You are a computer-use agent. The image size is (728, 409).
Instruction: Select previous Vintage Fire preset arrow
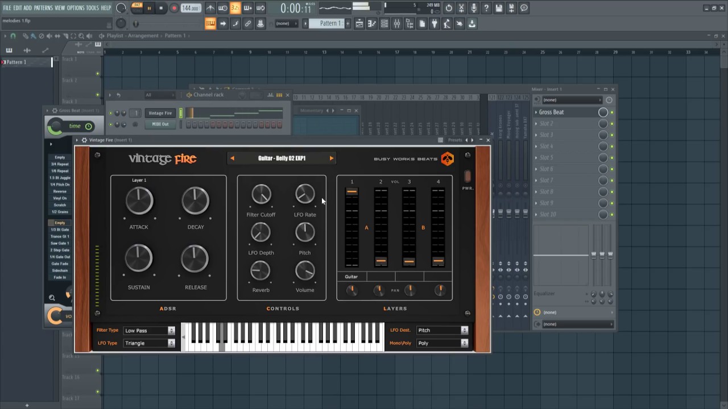coord(232,158)
